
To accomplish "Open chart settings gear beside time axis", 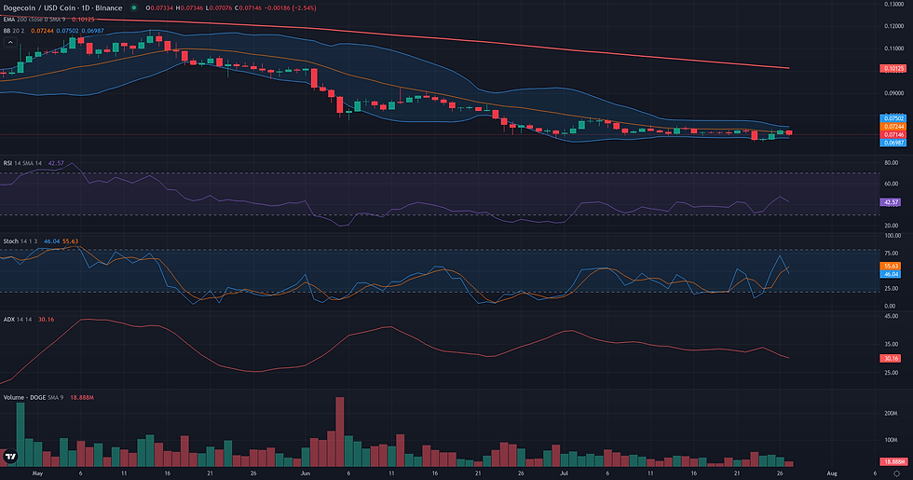I will (x=896, y=473).
